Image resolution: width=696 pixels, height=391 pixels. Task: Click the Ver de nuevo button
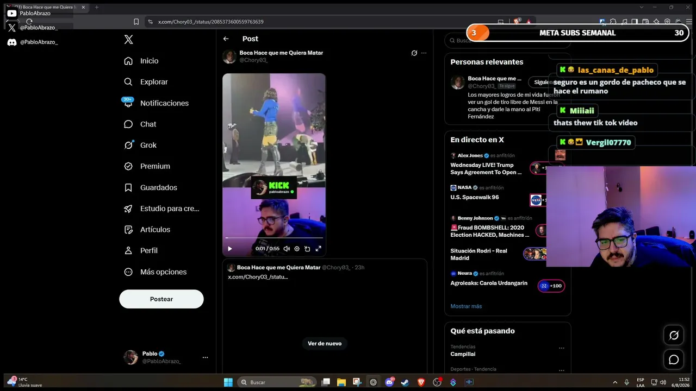click(325, 343)
